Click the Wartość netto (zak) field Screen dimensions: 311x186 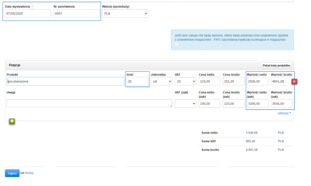pyautogui.click(x=257, y=103)
